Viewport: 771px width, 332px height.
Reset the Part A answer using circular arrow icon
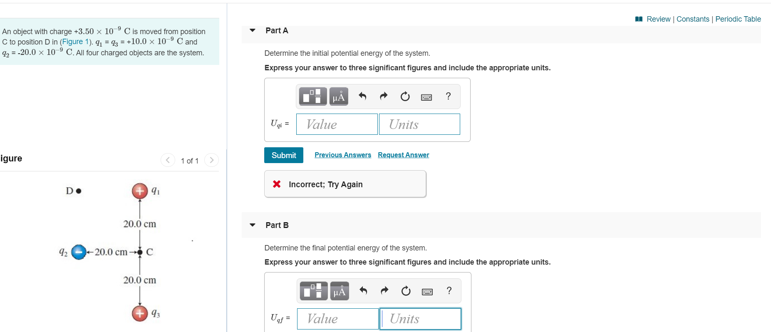[x=405, y=96]
